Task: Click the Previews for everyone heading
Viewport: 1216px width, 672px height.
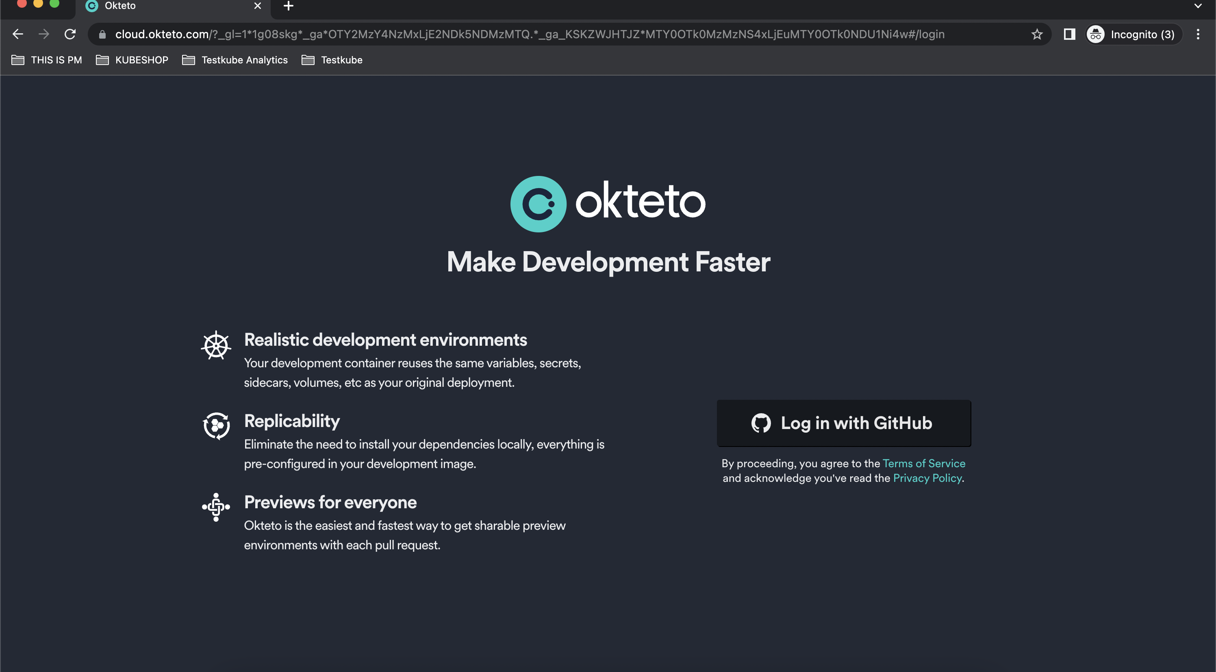Action: 330,502
